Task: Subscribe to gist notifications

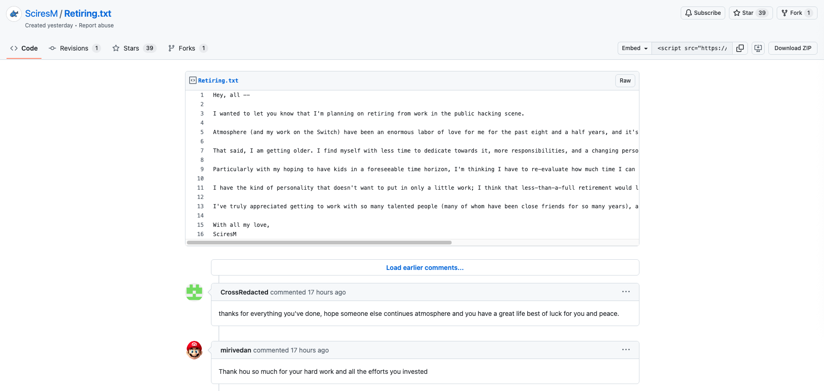Action: (x=703, y=13)
